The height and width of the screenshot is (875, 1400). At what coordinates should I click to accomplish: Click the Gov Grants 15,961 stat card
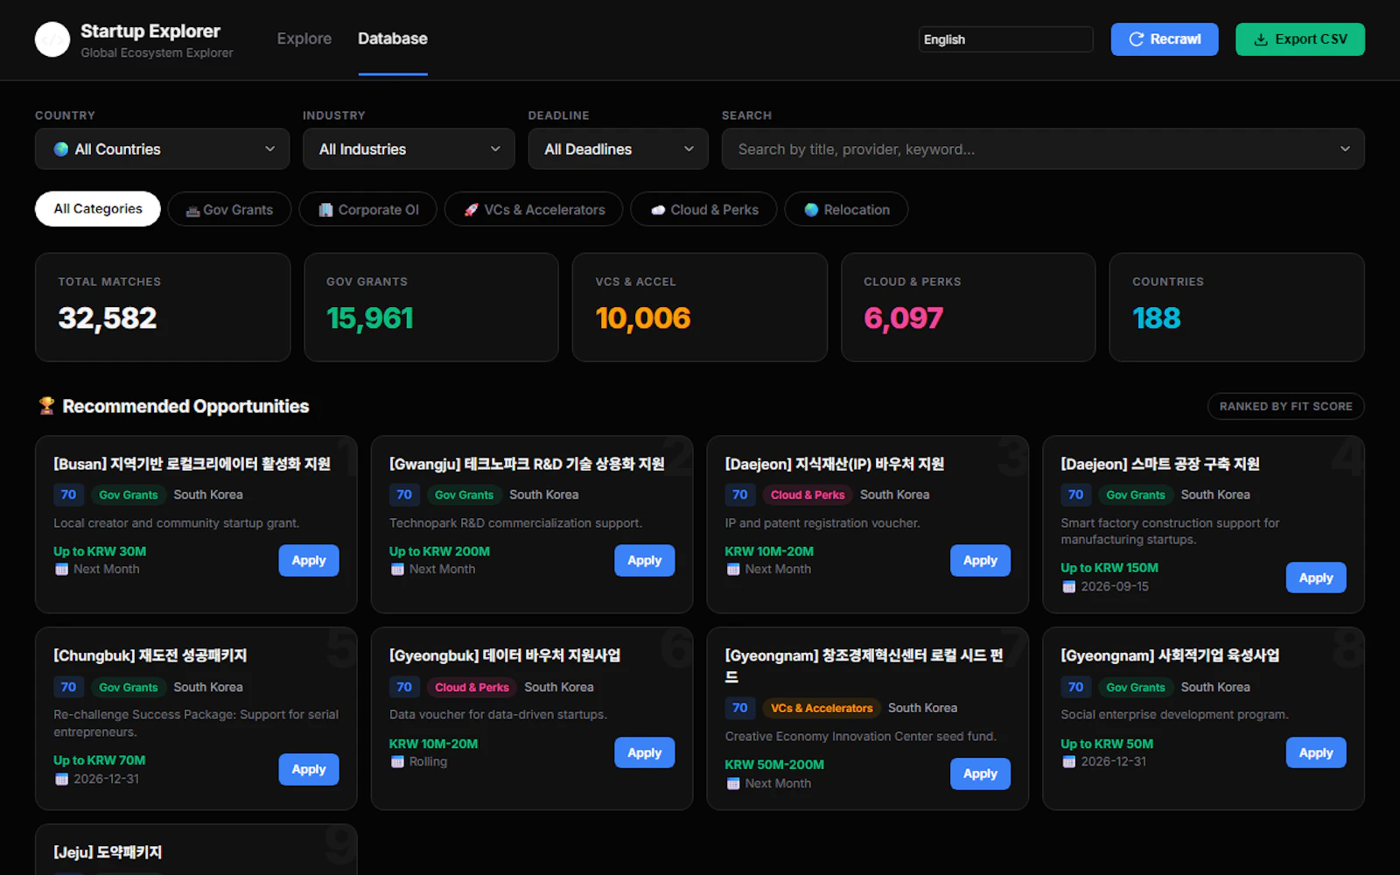(x=431, y=307)
